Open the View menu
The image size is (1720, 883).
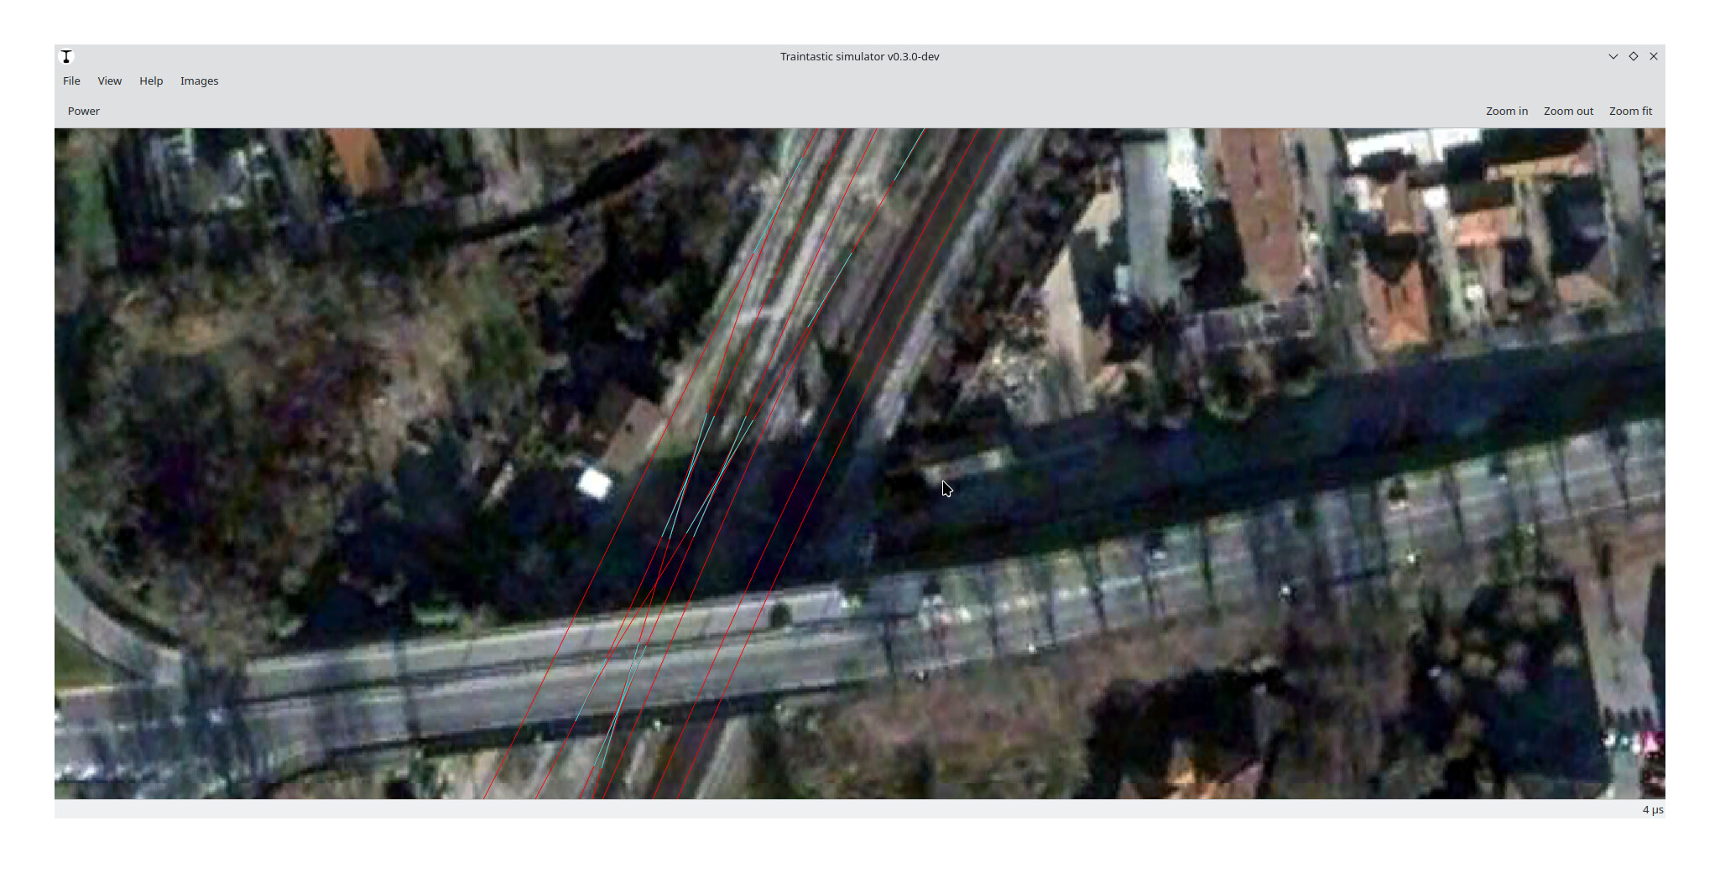[x=109, y=81]
